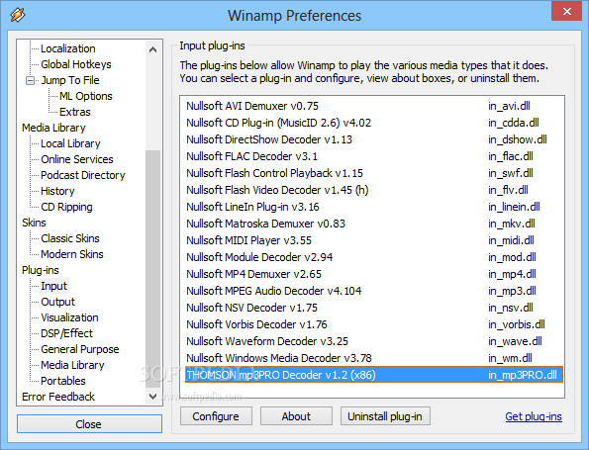Select the Plug-ins top-level category
The image size is (589, 450).
(x=41, y=270)
